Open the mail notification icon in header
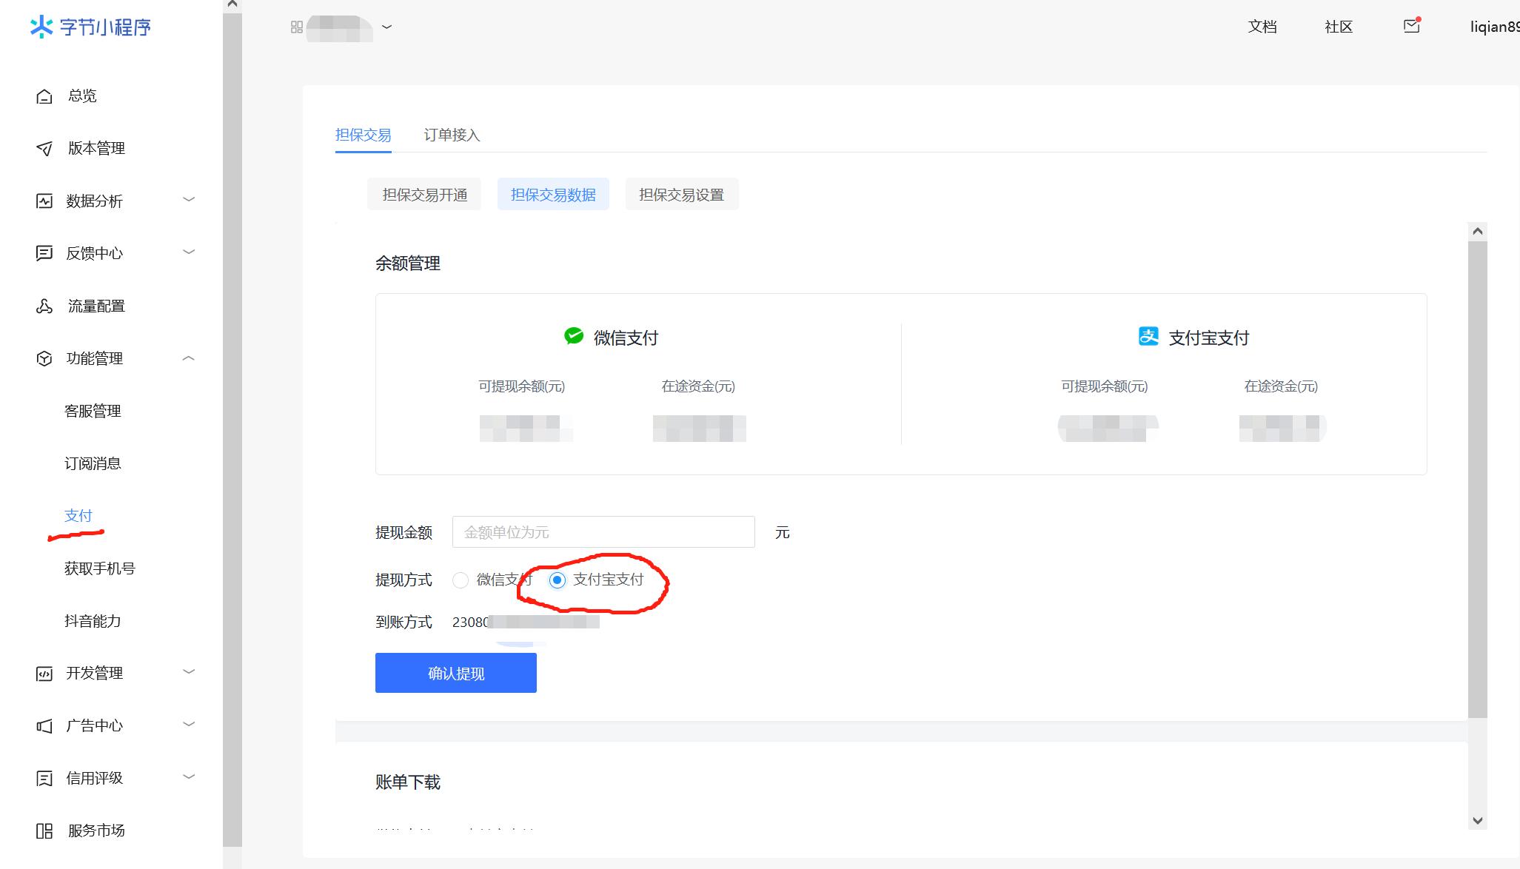The height and width of the screenshot is (869, 1520). coord(1411,27)
